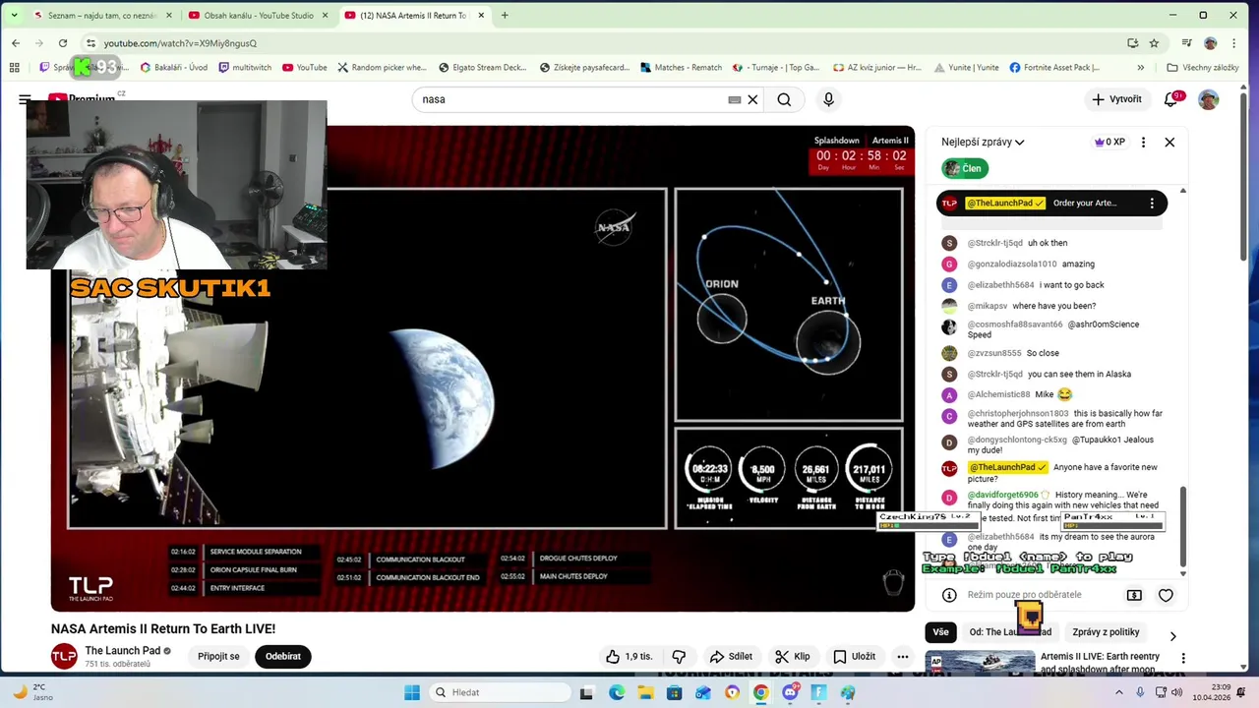The image size is (1259, 708).
Task: Click the browser address bar URL
Action: point(180,43)
